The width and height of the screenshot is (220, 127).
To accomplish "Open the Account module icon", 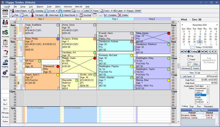I will 5,33.
